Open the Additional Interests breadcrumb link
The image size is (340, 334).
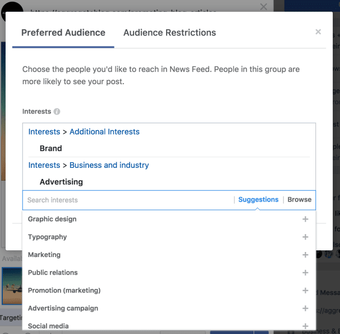[104, 132]
